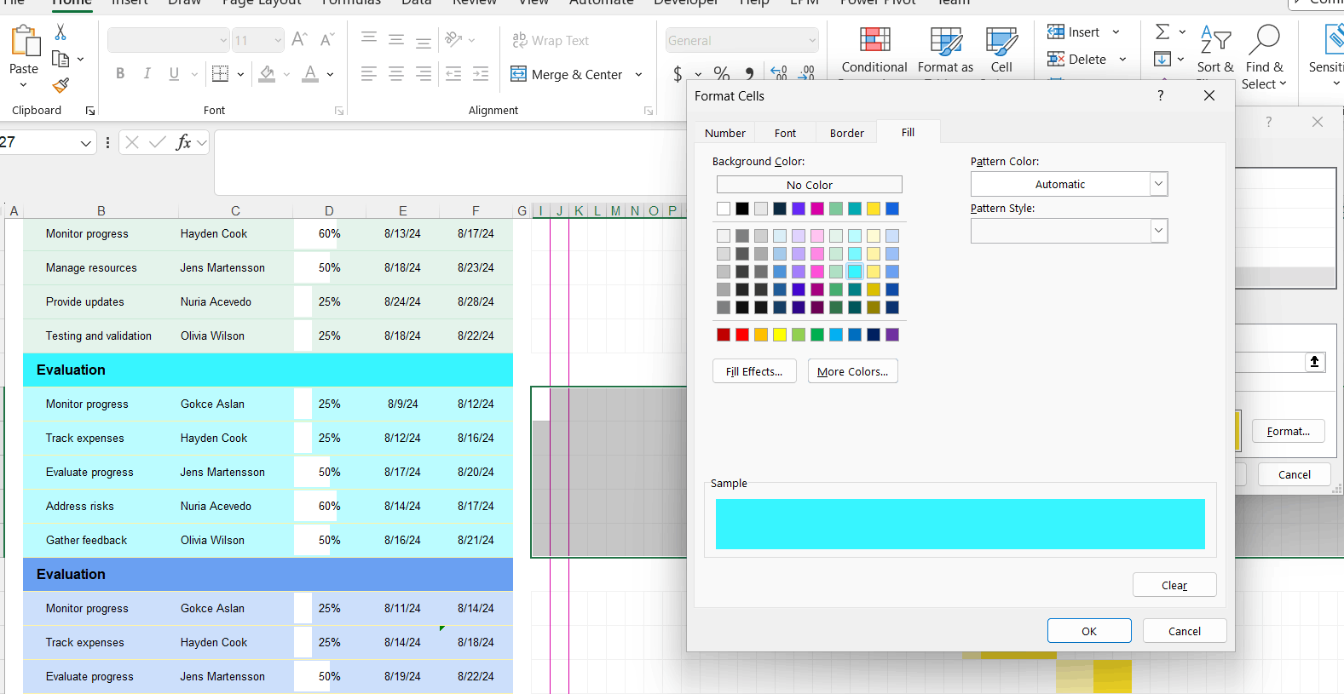Pick the standard yellow color swatch
1344x694 pixels.
[780, 335]
